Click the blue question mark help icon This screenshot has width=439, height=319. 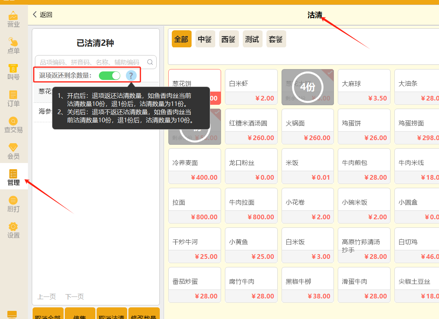(x=131, y=76)
